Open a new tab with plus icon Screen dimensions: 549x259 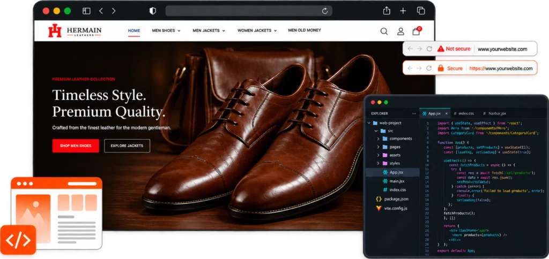403,11
